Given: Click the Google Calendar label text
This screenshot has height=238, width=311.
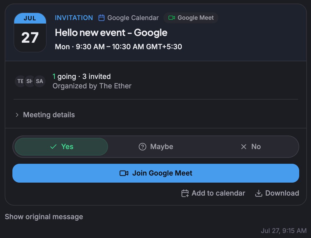Looking at the screenshot, I should (133, 18).
